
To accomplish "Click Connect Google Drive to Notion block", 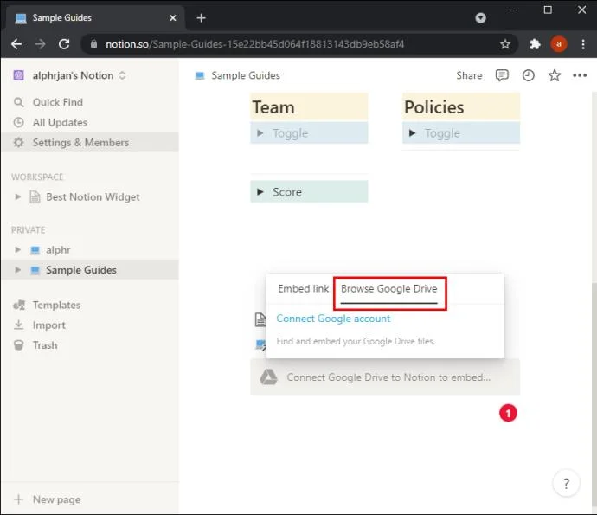I will (385, 377).
